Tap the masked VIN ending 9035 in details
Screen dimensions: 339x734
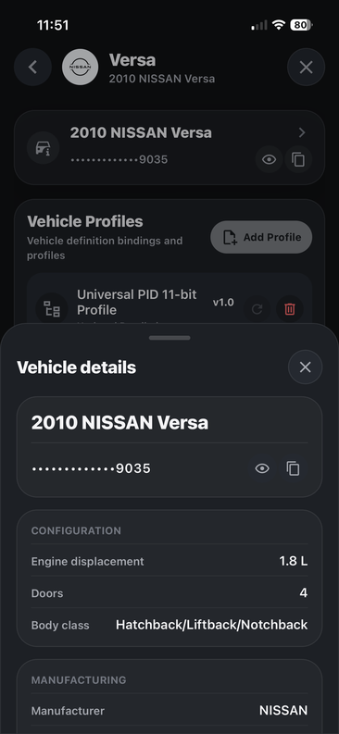click(92, 468)
